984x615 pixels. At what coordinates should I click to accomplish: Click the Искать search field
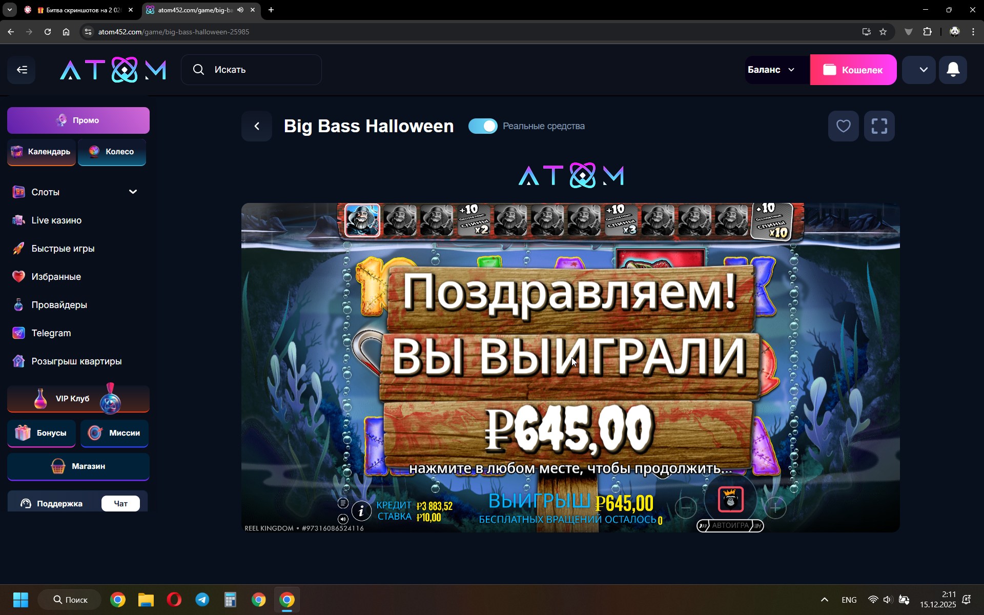pos(251,70)
